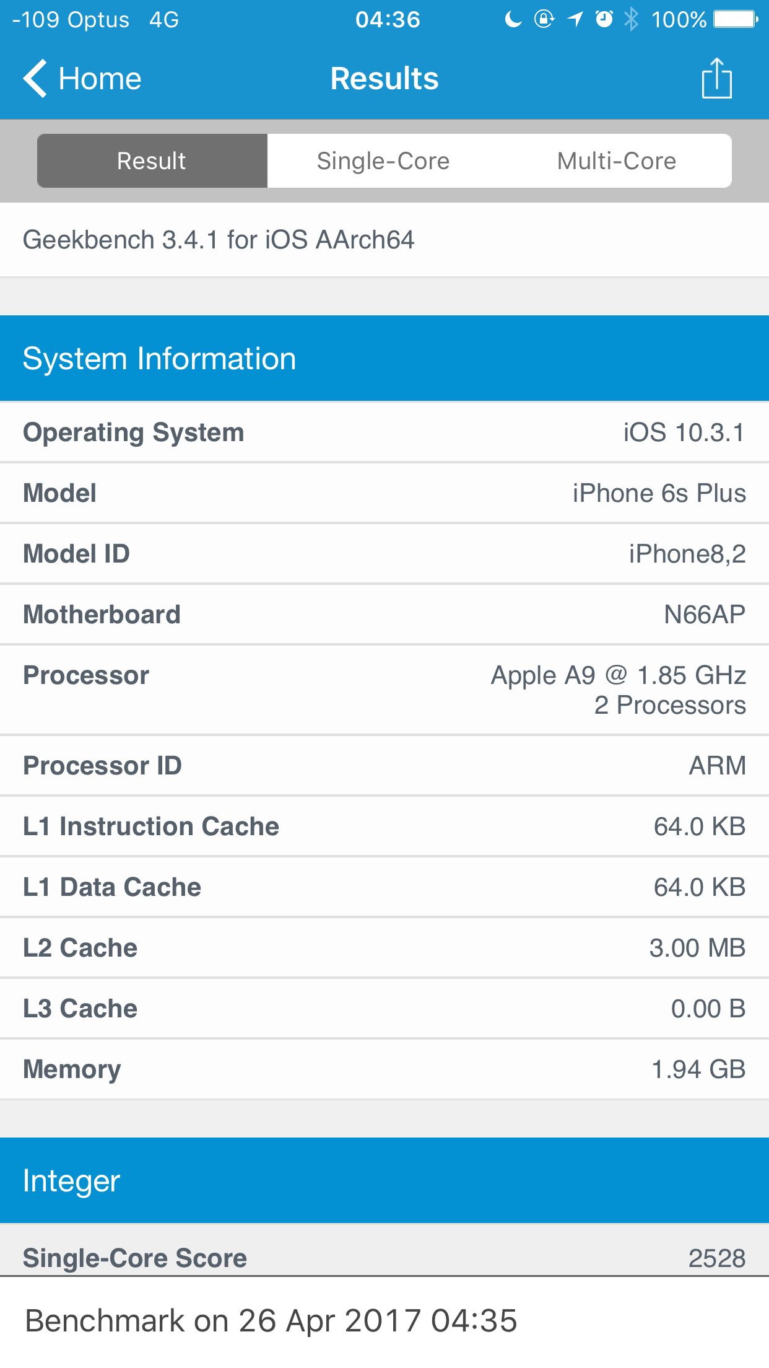Viewport: 769px width, 1368px height.
Task: Tap the Processor label
Action: [x=86, y=675]
